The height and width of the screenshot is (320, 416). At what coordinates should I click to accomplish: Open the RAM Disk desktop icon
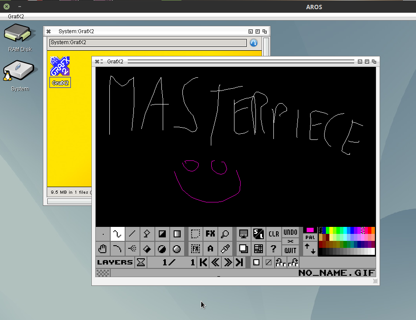[20, 38]
